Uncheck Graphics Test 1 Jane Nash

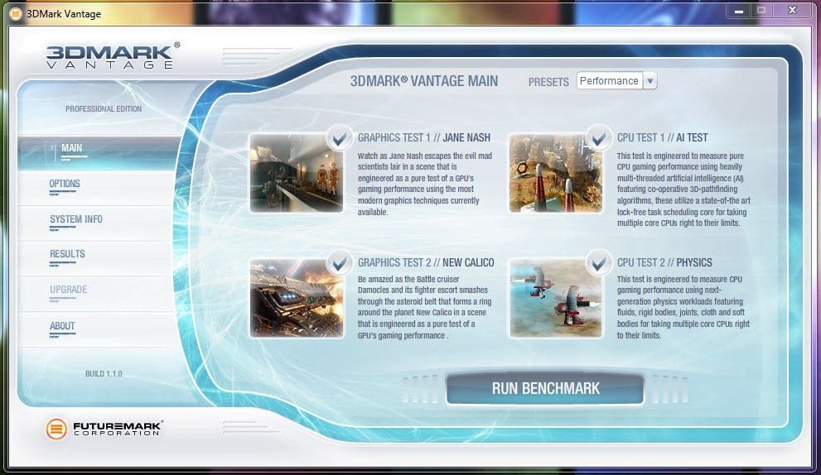(340, 139)
